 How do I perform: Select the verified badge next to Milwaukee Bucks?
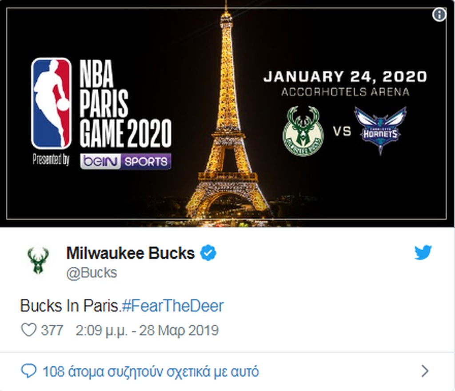coord(208,252)
